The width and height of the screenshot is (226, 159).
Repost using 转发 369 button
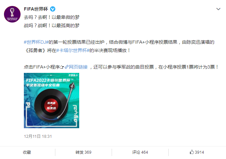[83, 152]
